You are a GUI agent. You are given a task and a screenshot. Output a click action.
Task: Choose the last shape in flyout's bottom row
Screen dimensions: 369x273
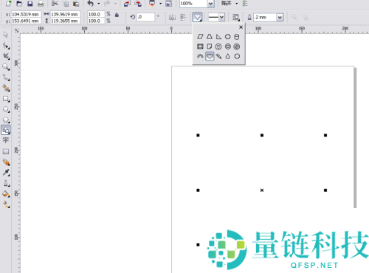tap(237, 56)
